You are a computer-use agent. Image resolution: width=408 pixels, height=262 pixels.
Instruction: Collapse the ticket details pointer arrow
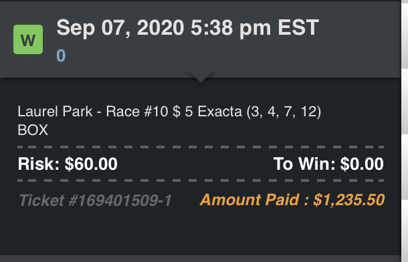201,78
